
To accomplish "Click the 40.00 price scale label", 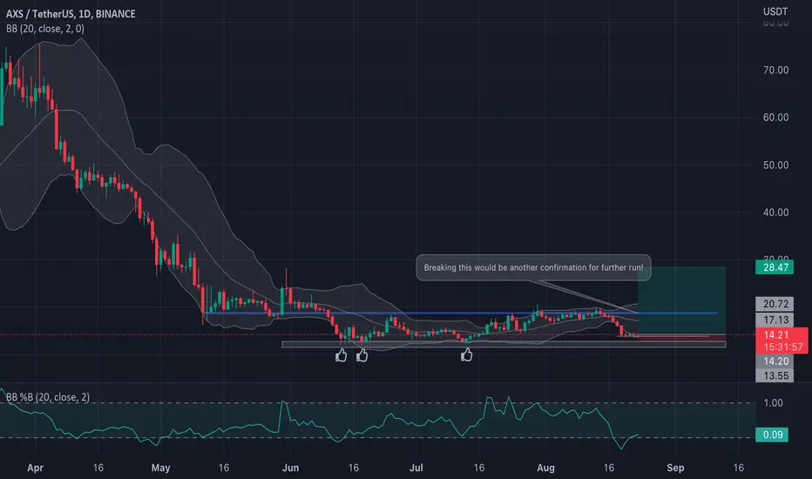I will click(x=775, y=213).
